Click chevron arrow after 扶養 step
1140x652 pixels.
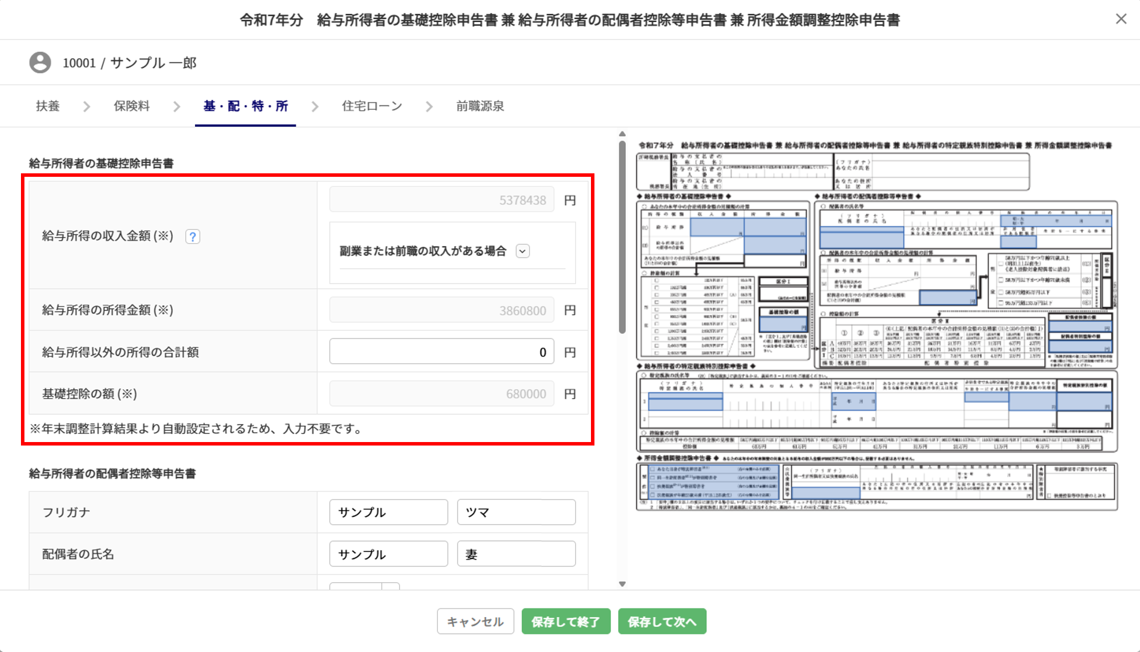87,106
